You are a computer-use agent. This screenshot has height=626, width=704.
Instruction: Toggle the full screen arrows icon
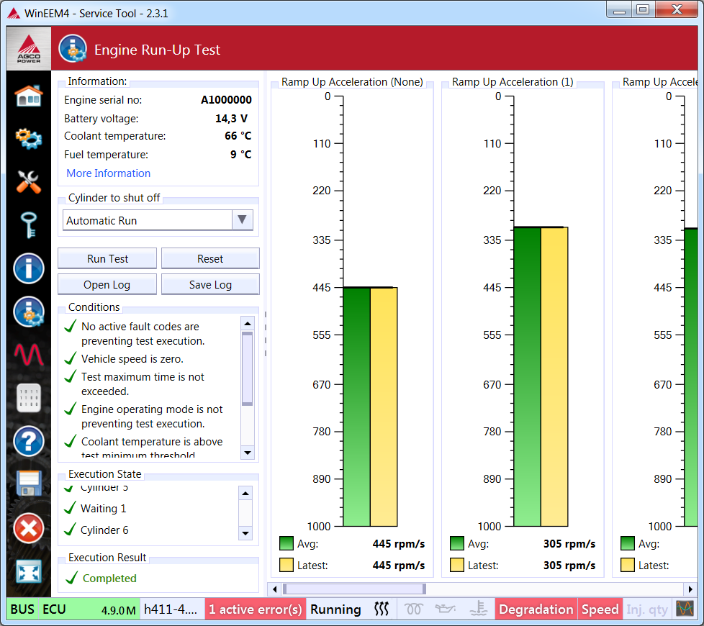tap(29, 572)
